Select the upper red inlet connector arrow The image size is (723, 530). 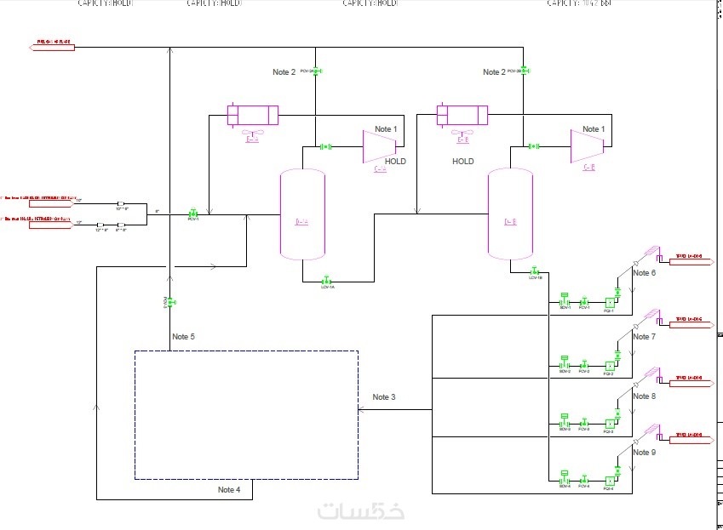(x=52, y=203)
